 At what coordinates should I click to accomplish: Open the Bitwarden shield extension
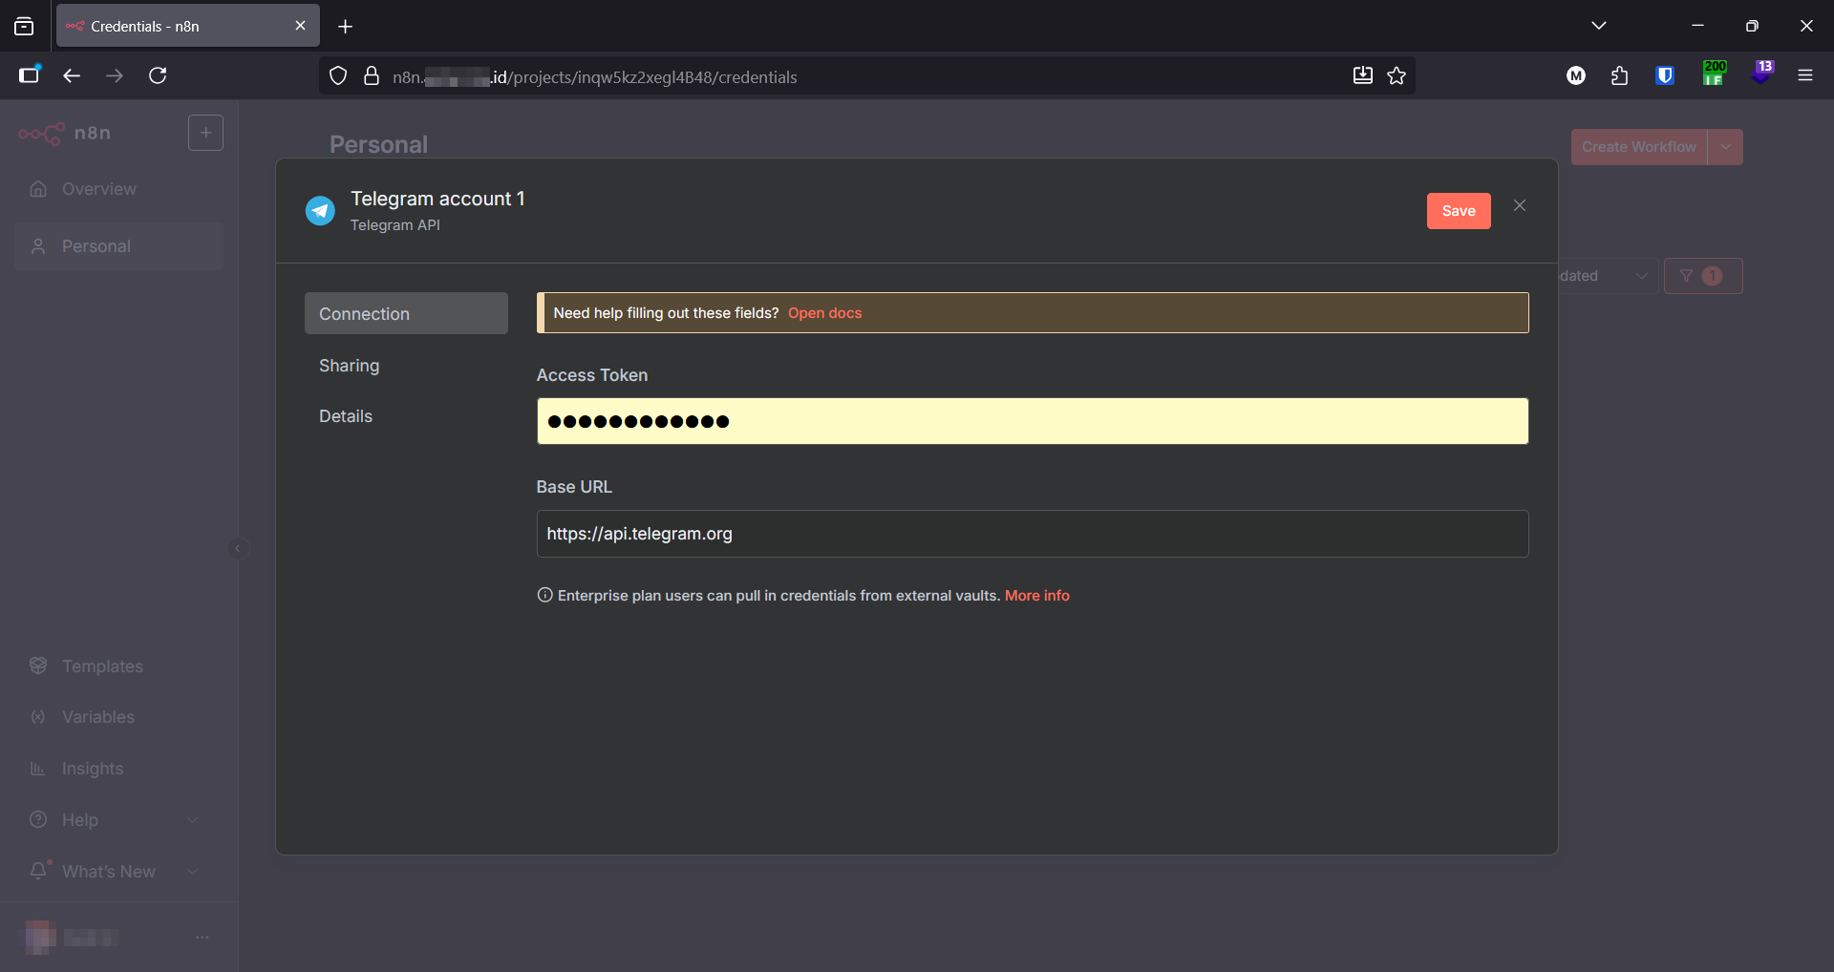pos(1664,76)
